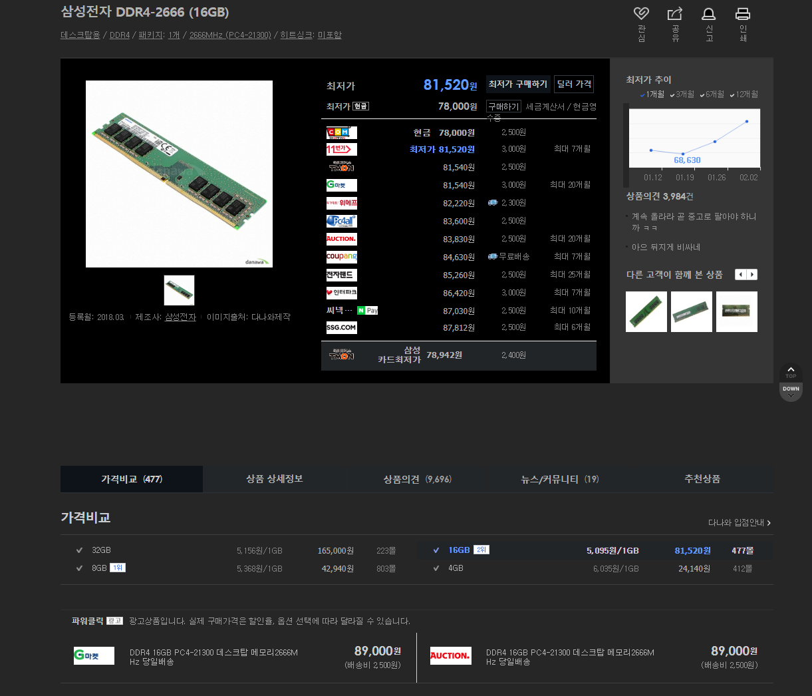
Task: Open second related product thumbnail
Action: click(x=692, y=311)
